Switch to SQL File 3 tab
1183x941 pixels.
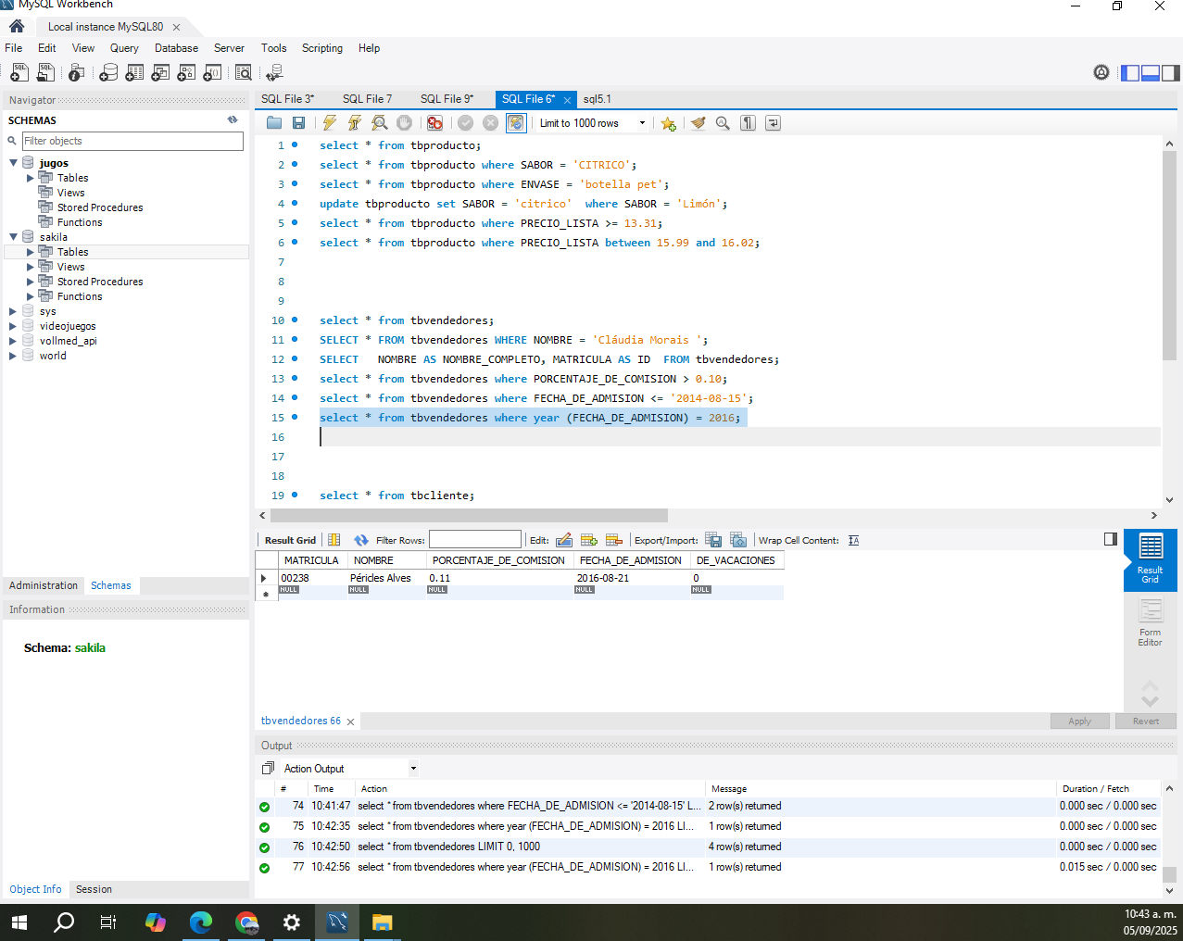[287, 99]
